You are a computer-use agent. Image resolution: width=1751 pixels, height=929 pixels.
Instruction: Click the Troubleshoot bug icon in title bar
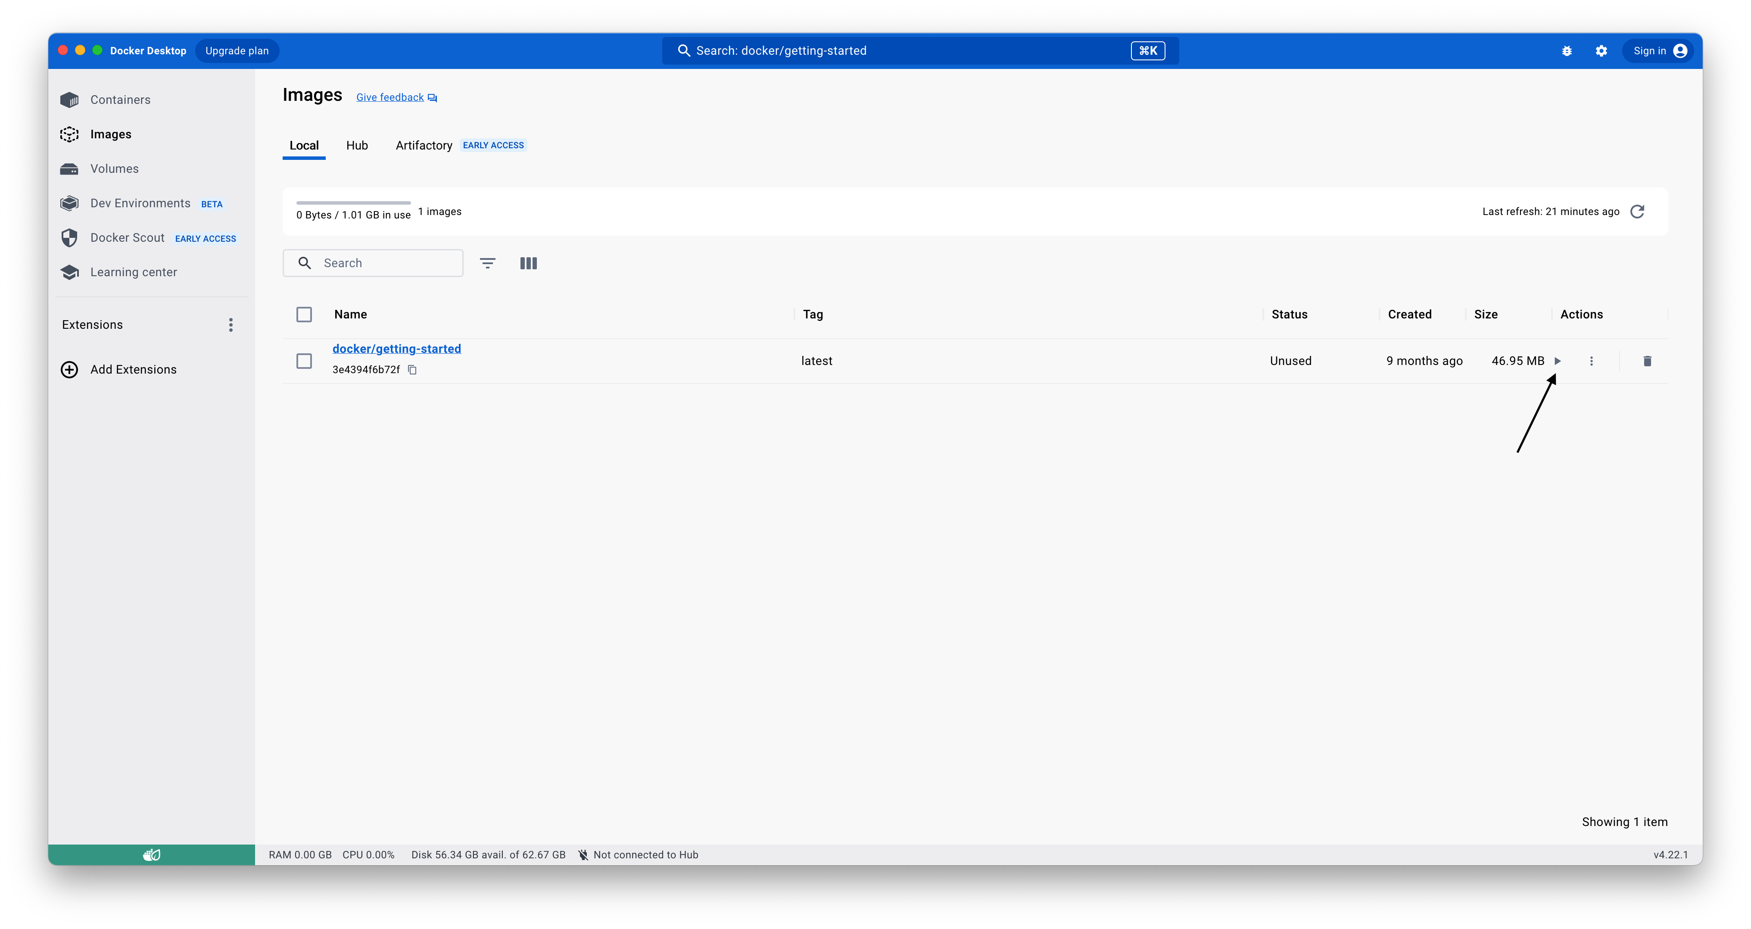click(x=1567, y=51)
